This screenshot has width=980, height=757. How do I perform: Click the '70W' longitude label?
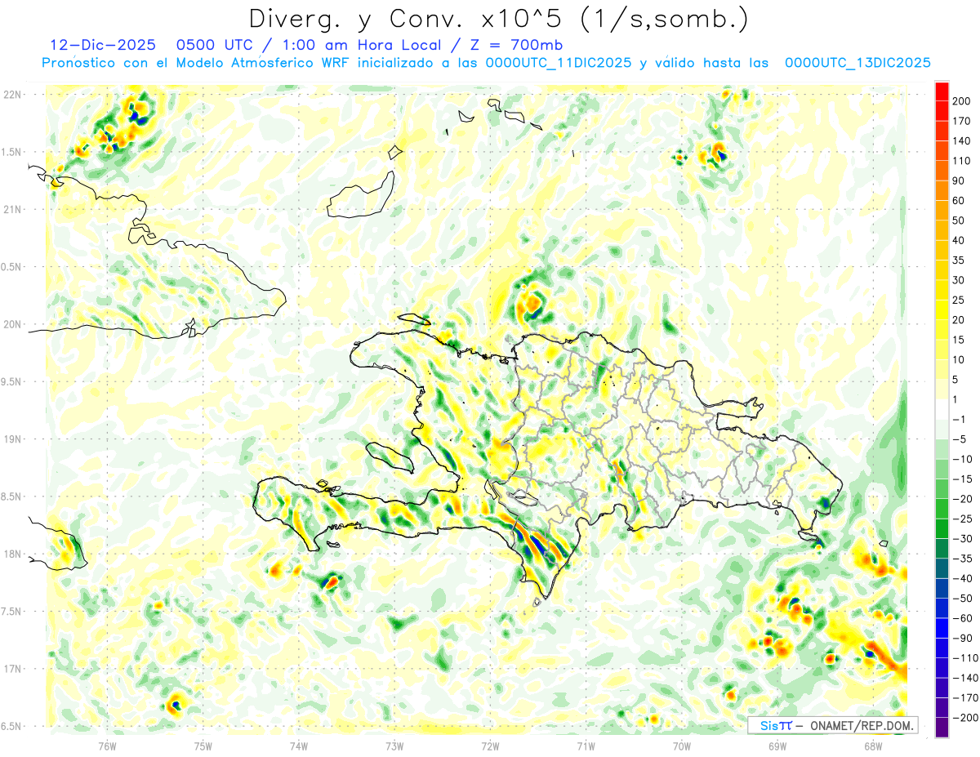682,746
